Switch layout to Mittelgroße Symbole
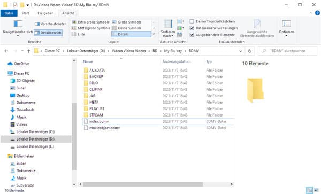Viewport: 321px width, 194px height. 91,28
